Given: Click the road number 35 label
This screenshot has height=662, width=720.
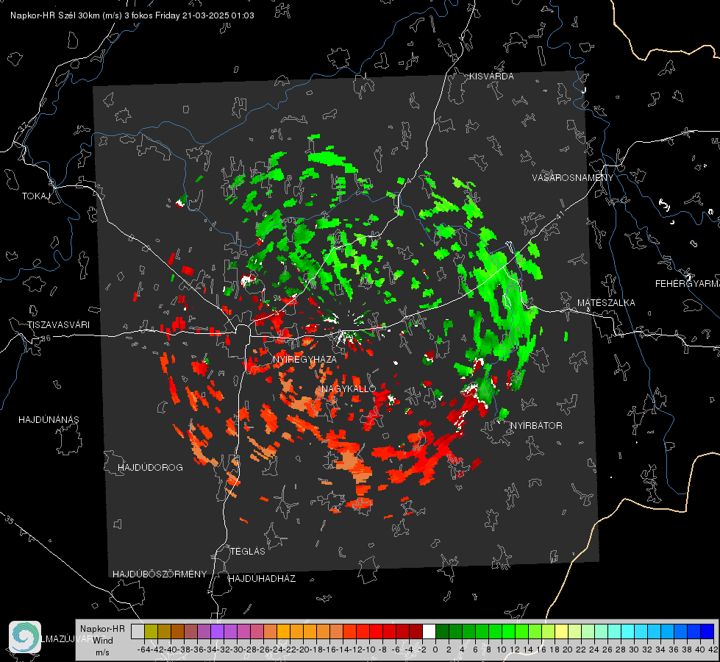Looking at the screenshot, I should (x=9, y=520).
